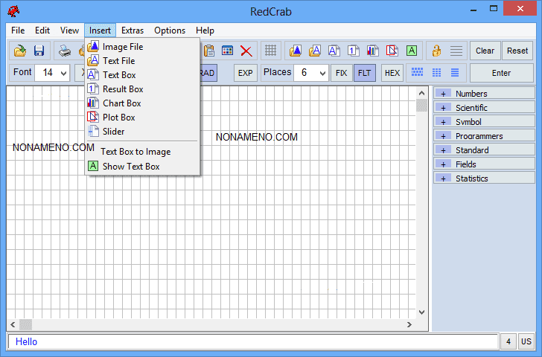Click the Clear button
Screen dimensions: 542x357
pos(485,51)
